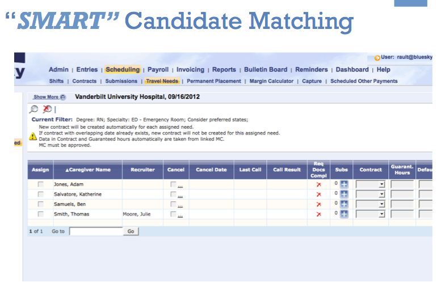Viewport: 441px width, 295px height.
Task: Click the Subs plus icon for Salvatore, Katherine
Action: pos(344,194)
